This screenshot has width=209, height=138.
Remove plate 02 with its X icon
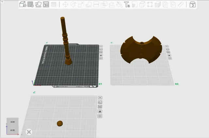pyautogui.click(x=167, y=46)
